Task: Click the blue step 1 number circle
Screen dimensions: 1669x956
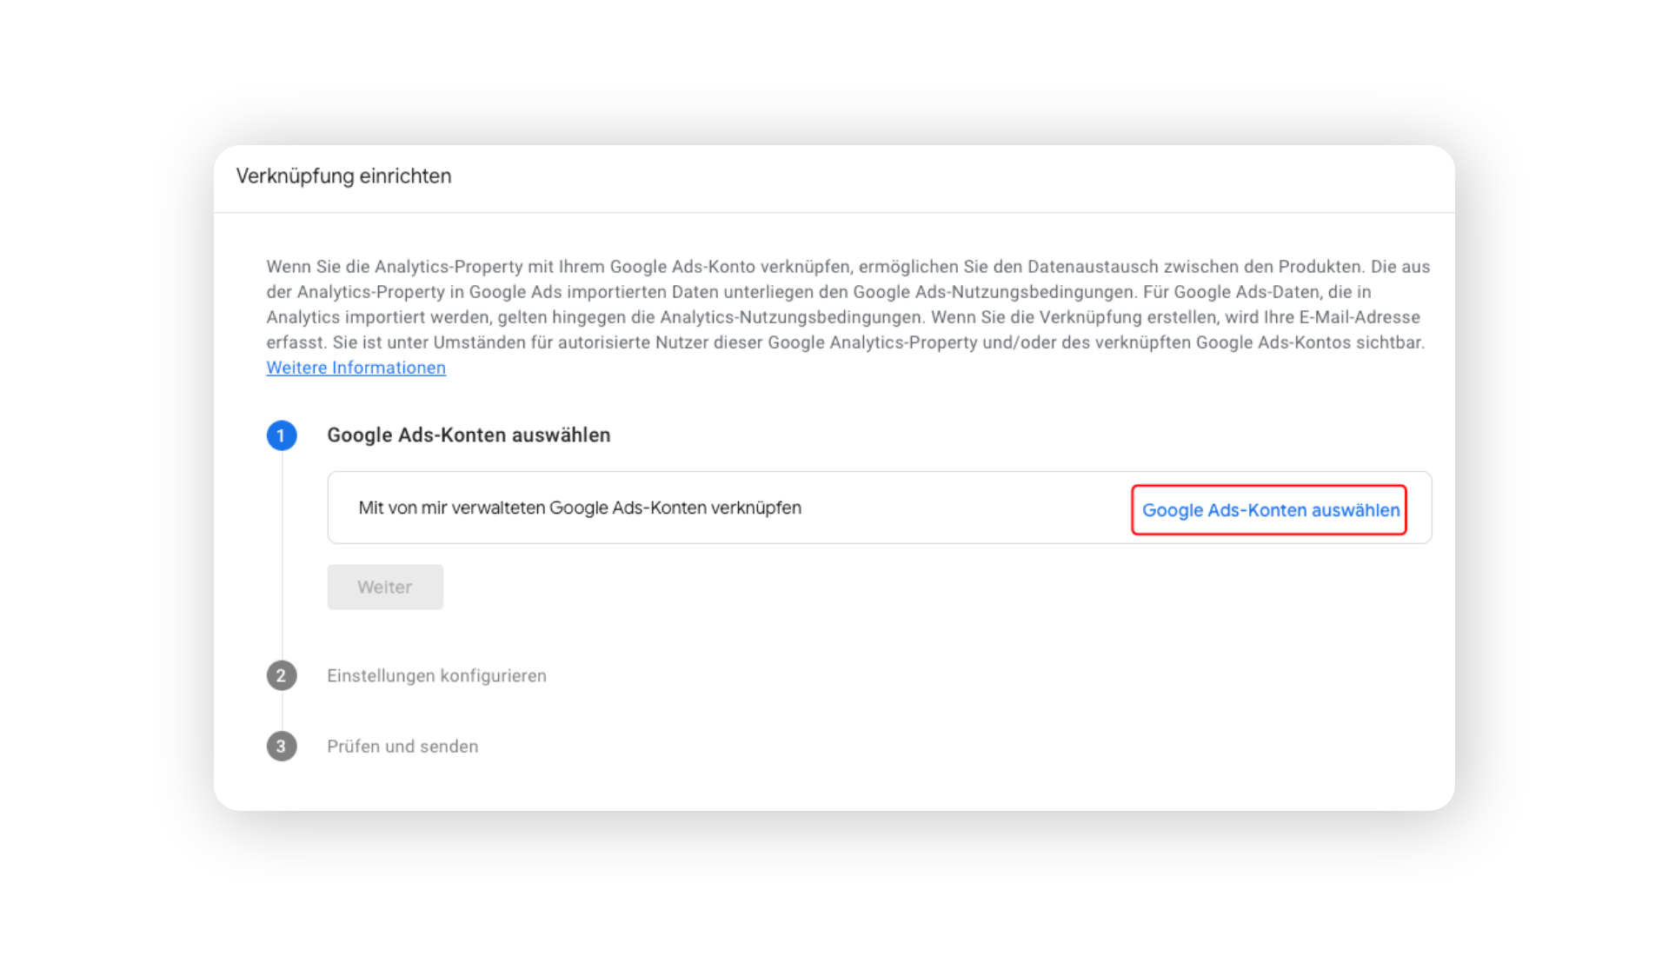Action: 281,435
